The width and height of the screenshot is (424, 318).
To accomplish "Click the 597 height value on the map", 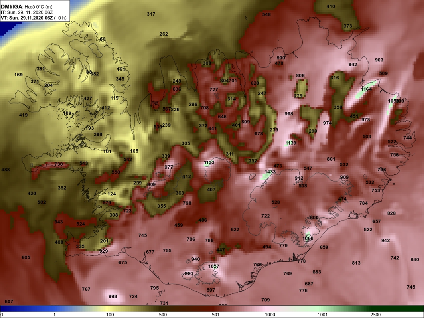I will click(x=211, y=290).
